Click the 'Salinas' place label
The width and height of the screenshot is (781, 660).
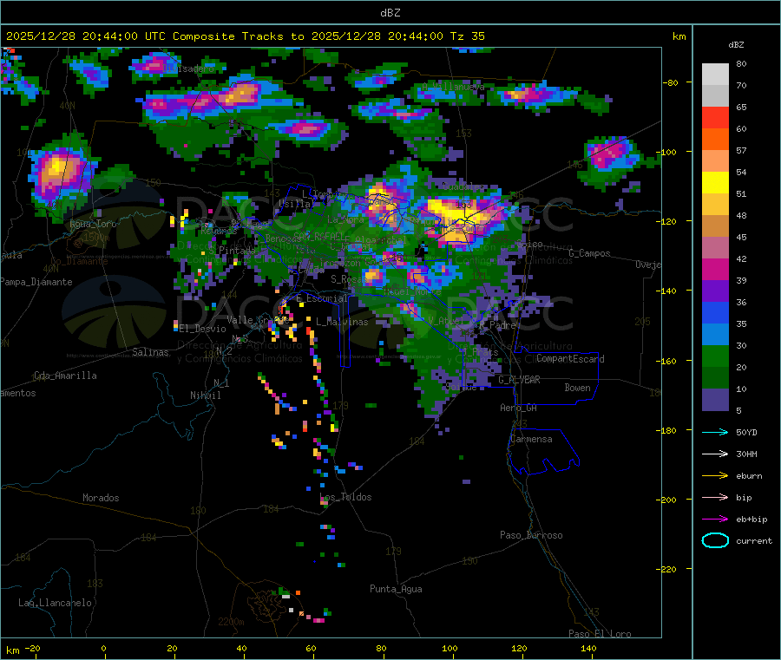click(x=150, y=352)
